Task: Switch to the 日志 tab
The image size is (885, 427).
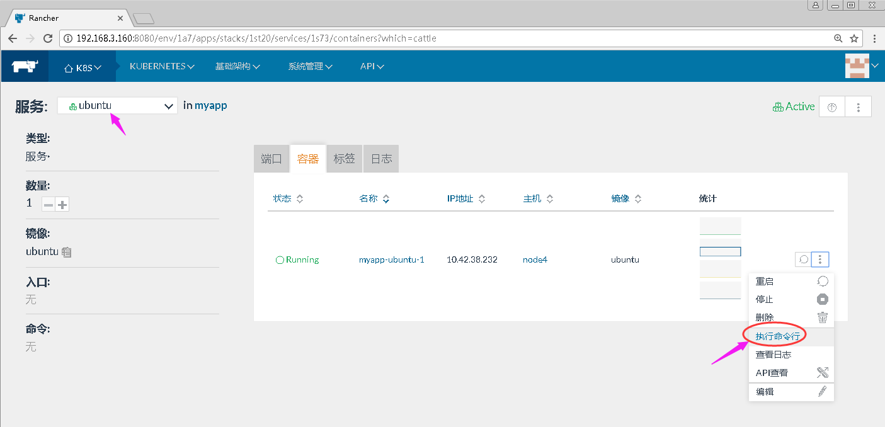Action: (x=381, y=159)
